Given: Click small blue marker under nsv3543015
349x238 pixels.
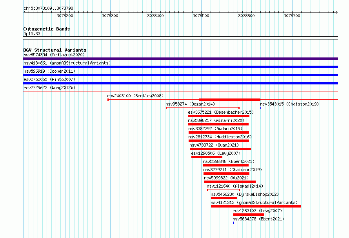Looking at the screenshot, I should pyautogui.click(x=261, y=108).
